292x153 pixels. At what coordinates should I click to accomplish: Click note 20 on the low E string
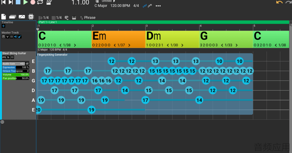pyautogui.click(x=38, y=110)
